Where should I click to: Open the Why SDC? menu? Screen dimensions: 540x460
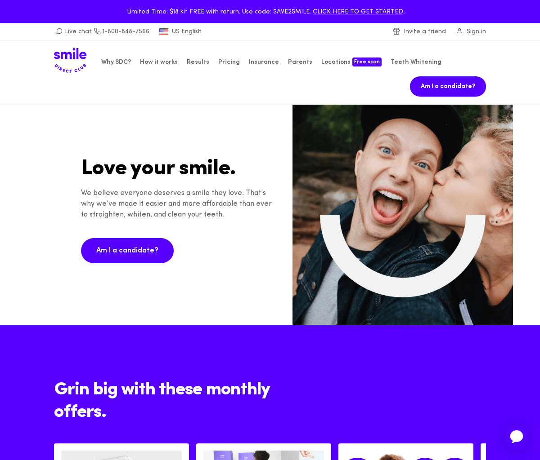tap(116, 62)
